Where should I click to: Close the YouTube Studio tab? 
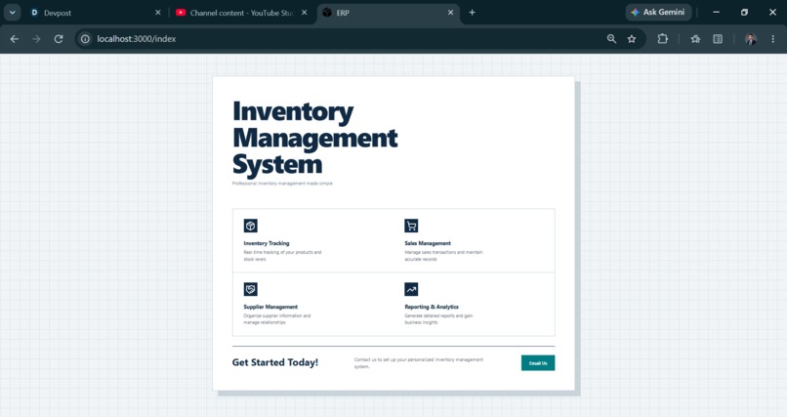pyautogui.click(x=305, y=13)
